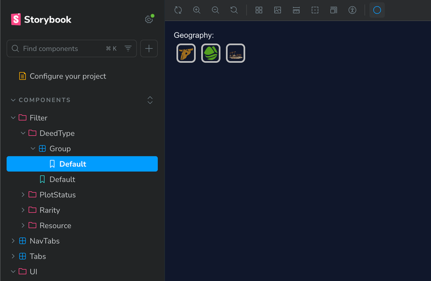The height and width of the screenshot is (281, 431).
Task: Enable the measure tool
Action: [296, 10]
